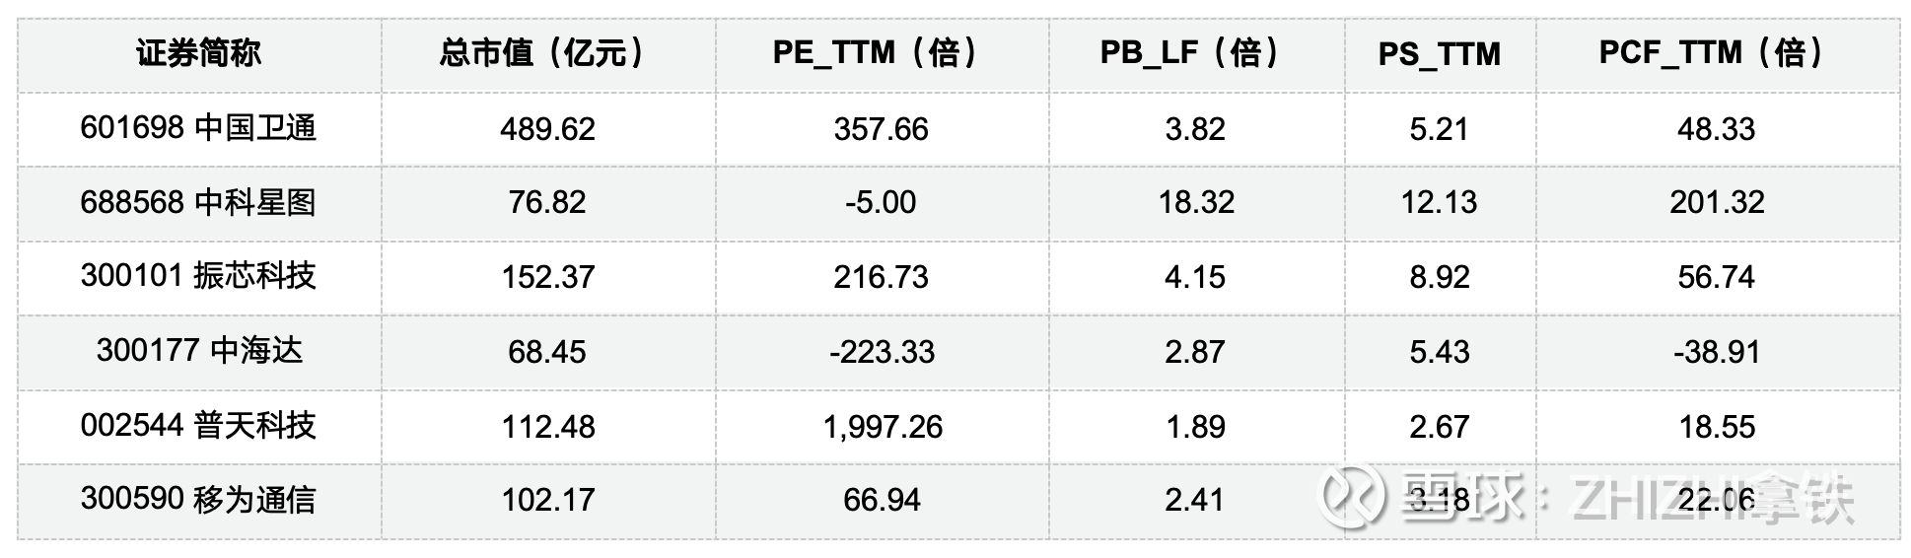Select the 总市值（亿元） column header

pos(547,53)
